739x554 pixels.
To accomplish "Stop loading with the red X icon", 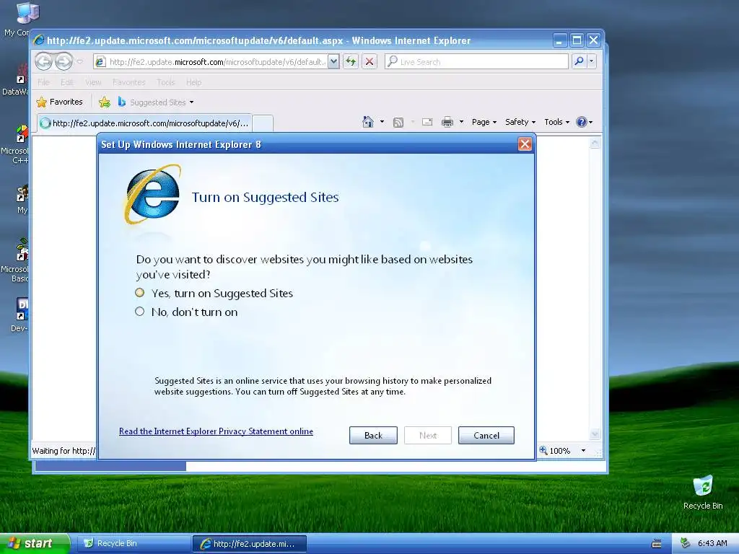I will [369, 62].
